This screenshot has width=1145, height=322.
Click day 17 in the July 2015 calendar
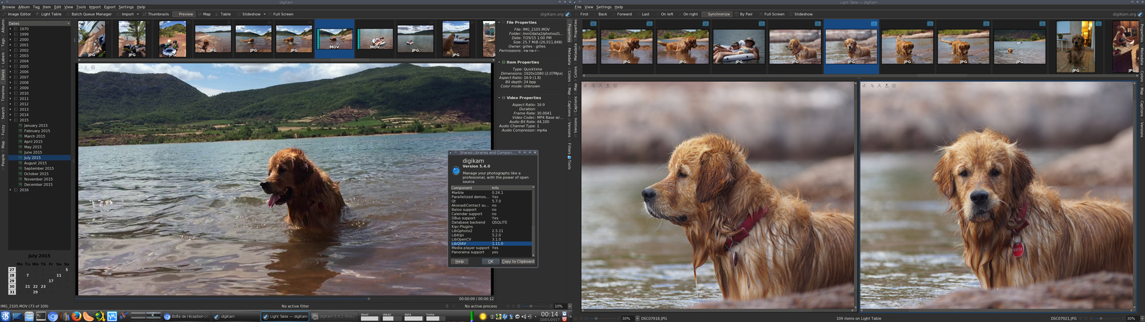click(51, 281)
